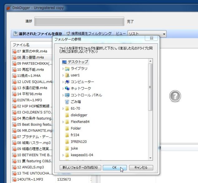Expand the コントロール パネル tree node

[x=63, y=95]
